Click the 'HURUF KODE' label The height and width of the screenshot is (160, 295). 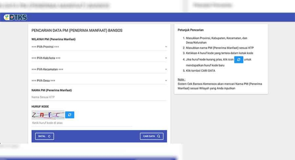click(x=40, y=106)
